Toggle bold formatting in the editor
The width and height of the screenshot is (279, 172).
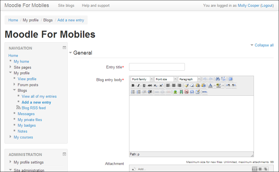click(133, 86)
